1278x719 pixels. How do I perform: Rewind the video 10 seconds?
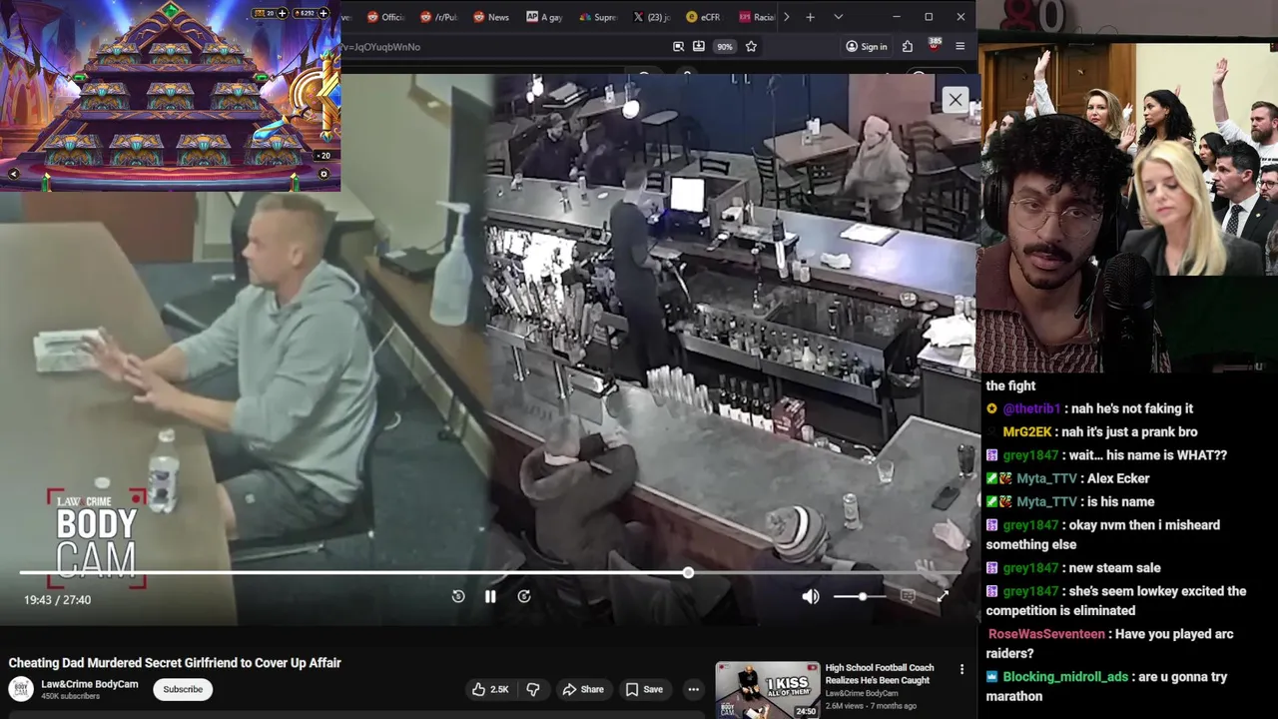tap(458, 596)
